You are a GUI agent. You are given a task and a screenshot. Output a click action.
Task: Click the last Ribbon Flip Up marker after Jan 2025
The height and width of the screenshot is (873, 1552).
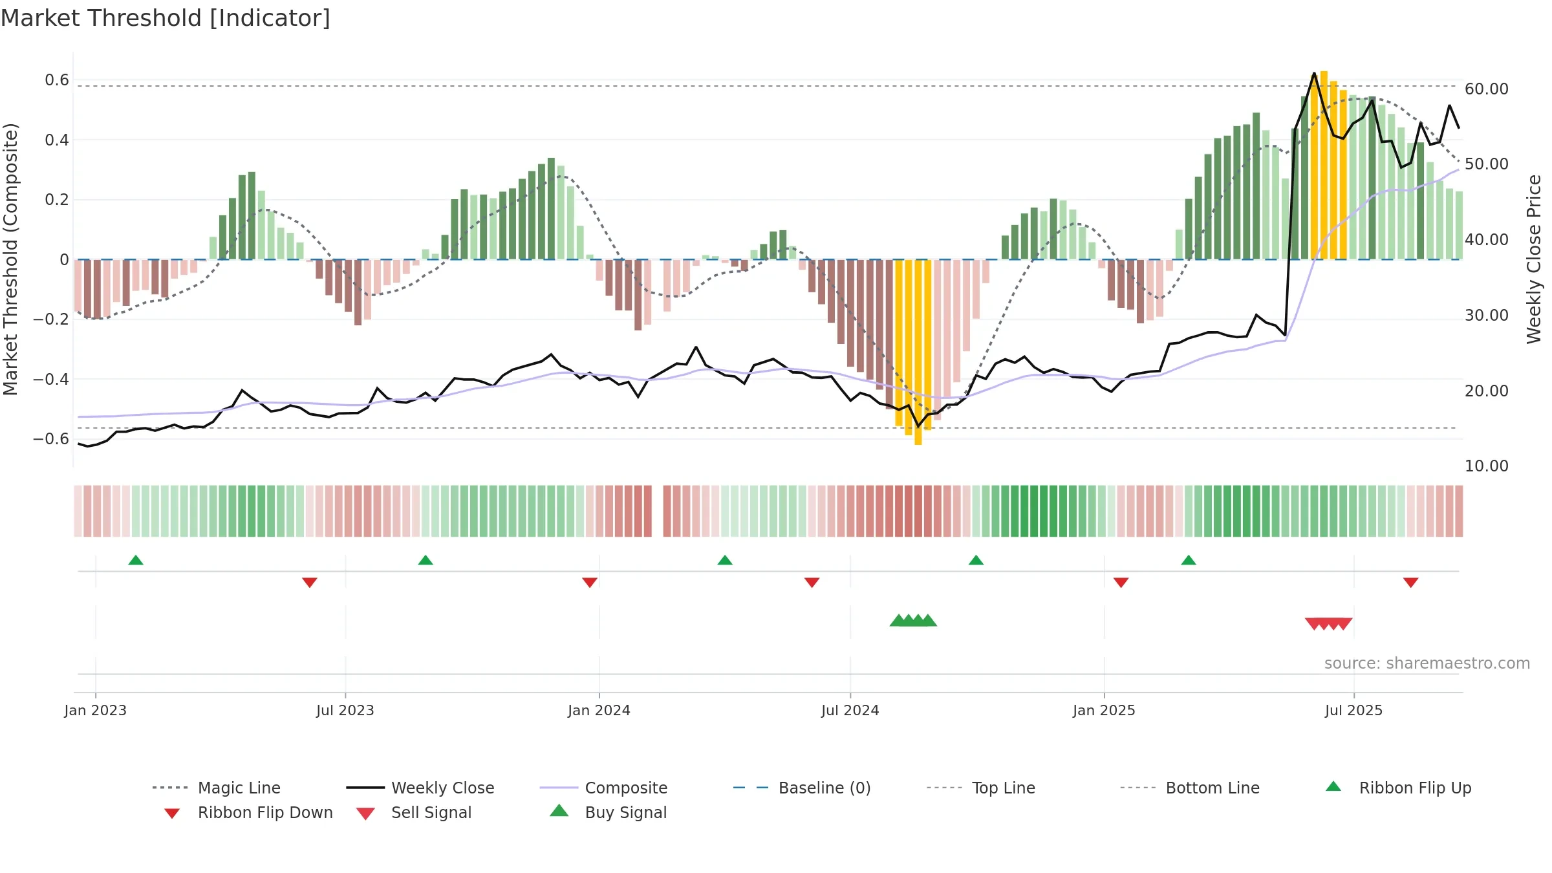[1189, 560]
